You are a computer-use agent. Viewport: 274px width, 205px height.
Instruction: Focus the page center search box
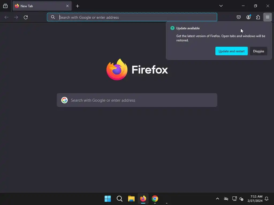tap(137, 100)
